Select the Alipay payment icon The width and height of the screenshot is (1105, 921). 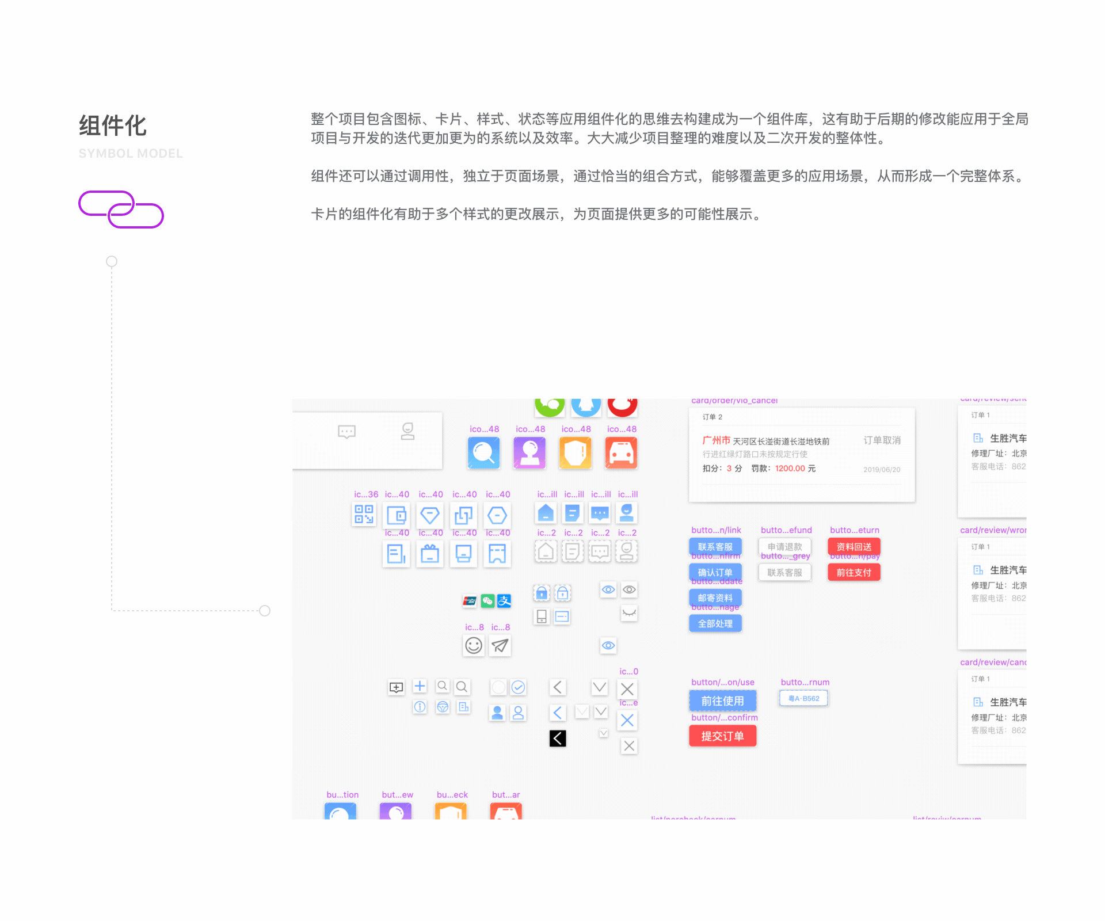[x=504, y=601]
